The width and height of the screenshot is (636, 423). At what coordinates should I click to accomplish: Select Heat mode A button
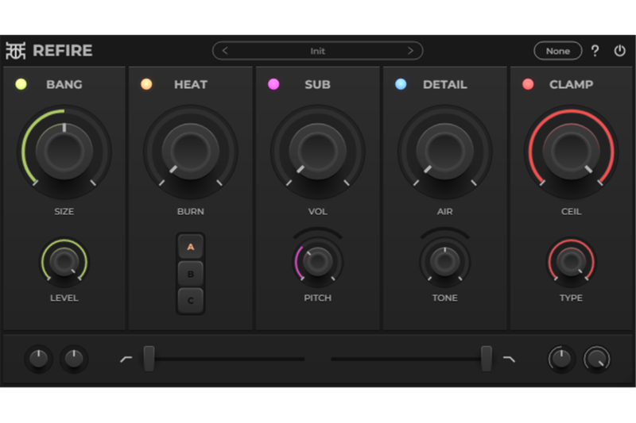[x=191, y=247]
